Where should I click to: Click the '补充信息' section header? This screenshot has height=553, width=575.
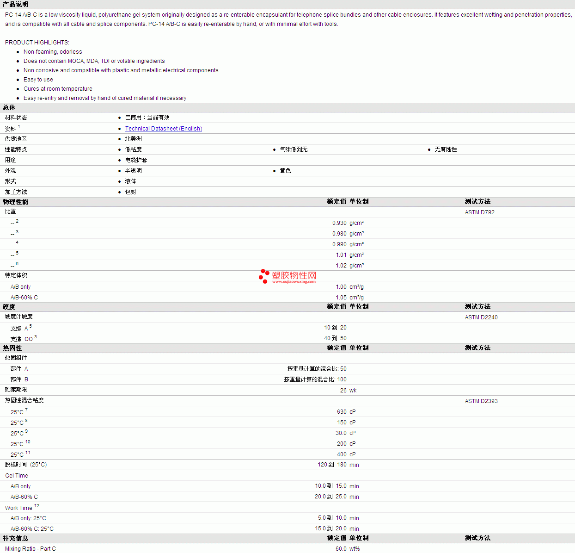[16, 538]
